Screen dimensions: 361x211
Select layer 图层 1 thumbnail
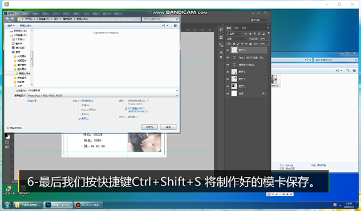coord(234,86)
